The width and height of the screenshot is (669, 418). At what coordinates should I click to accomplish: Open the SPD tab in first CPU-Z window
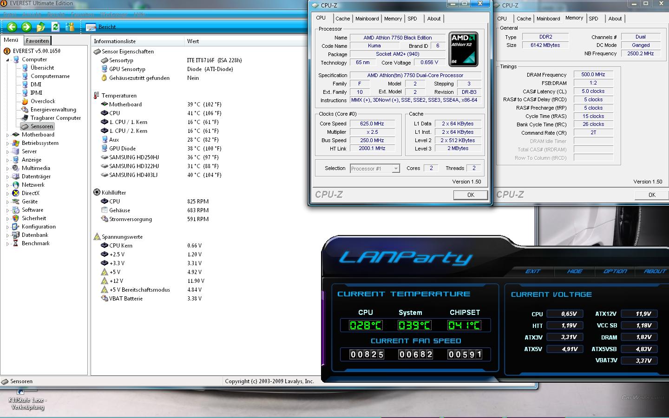tap(413, 19)
